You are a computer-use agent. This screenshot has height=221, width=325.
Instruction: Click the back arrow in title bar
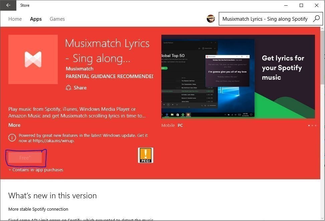[x=8, y=5]
